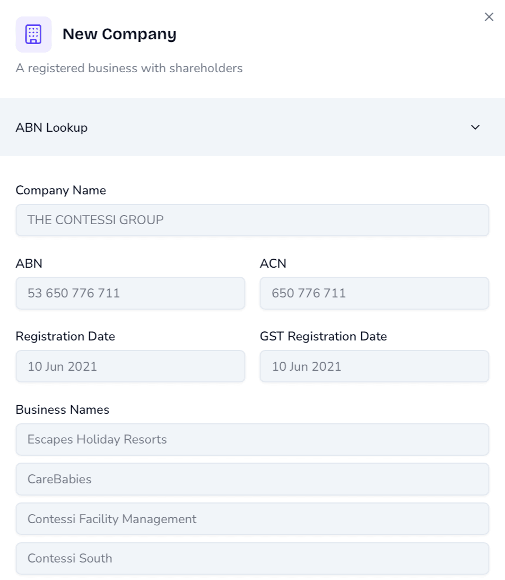Click the New Company dialog title
This screenshot has width=505, height=580.
point(119,33)
